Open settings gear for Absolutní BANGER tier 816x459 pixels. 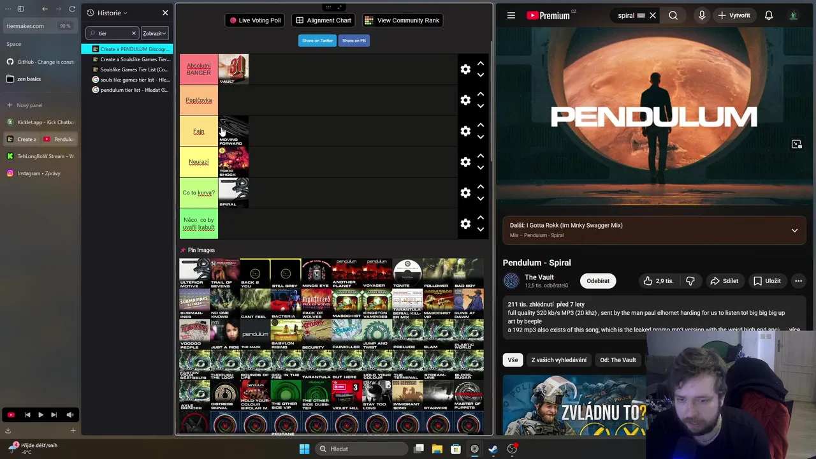[x=465, y=69]
